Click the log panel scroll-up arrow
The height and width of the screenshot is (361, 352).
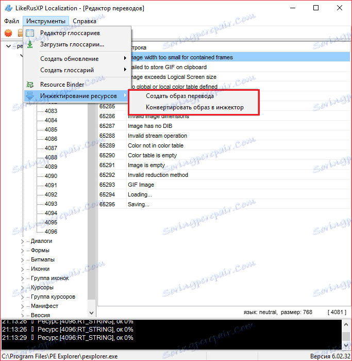(346, 324)
